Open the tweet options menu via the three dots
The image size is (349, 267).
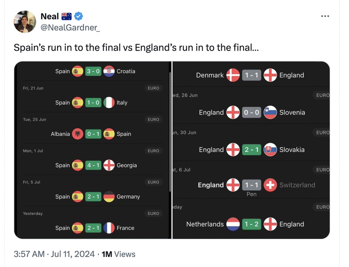pos(325,16)
